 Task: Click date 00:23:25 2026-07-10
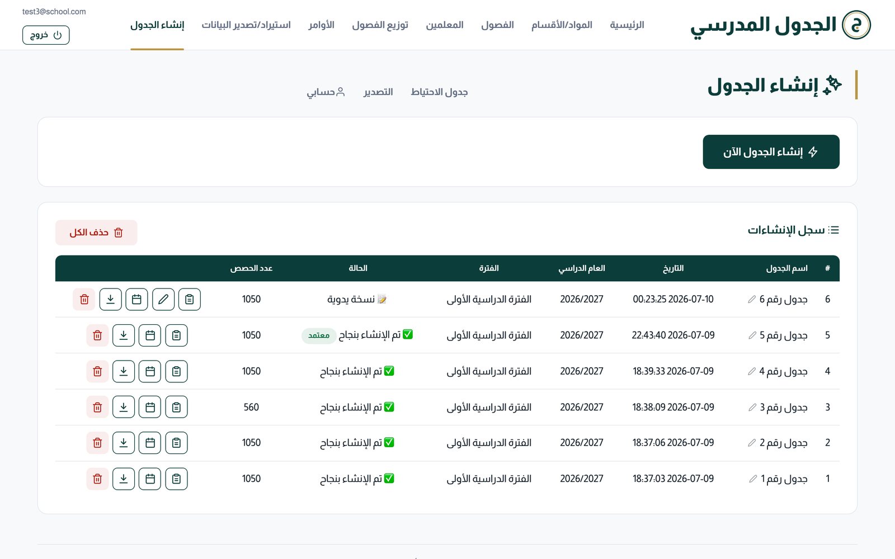pos(673,299)
